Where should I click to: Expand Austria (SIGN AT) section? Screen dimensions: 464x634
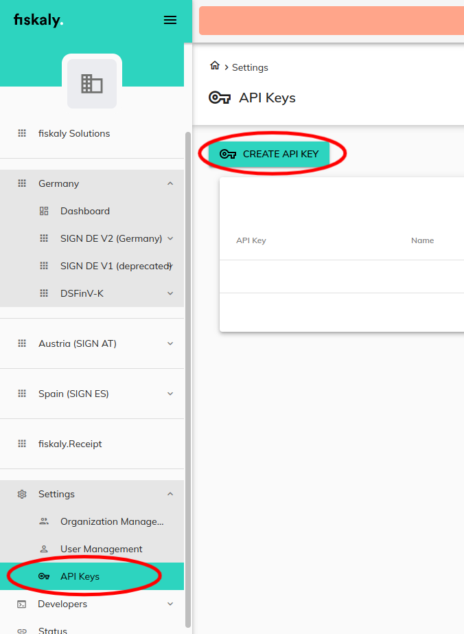170,343
